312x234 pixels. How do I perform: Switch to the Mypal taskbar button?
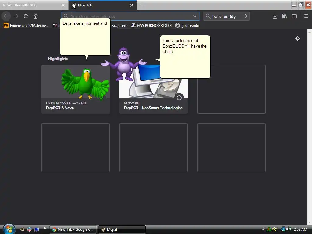click(122, 229)
